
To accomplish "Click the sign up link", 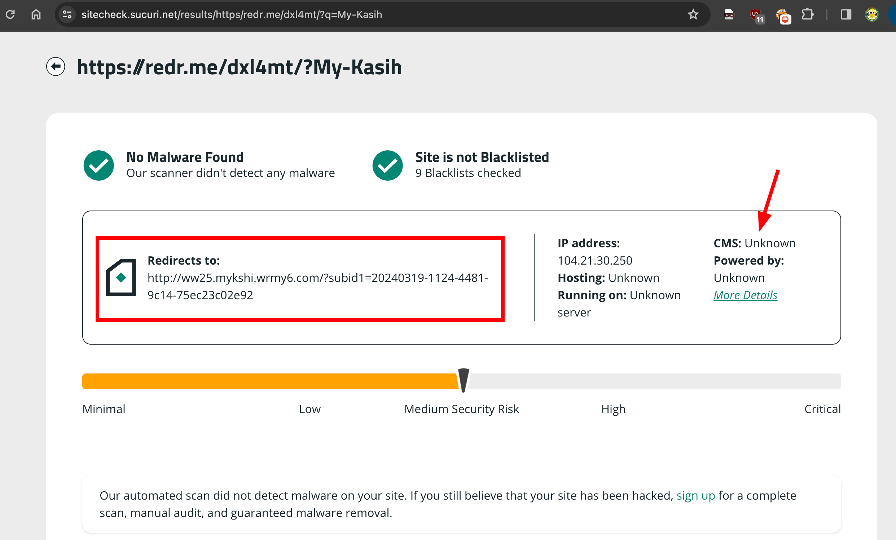I will coord(695,495).
